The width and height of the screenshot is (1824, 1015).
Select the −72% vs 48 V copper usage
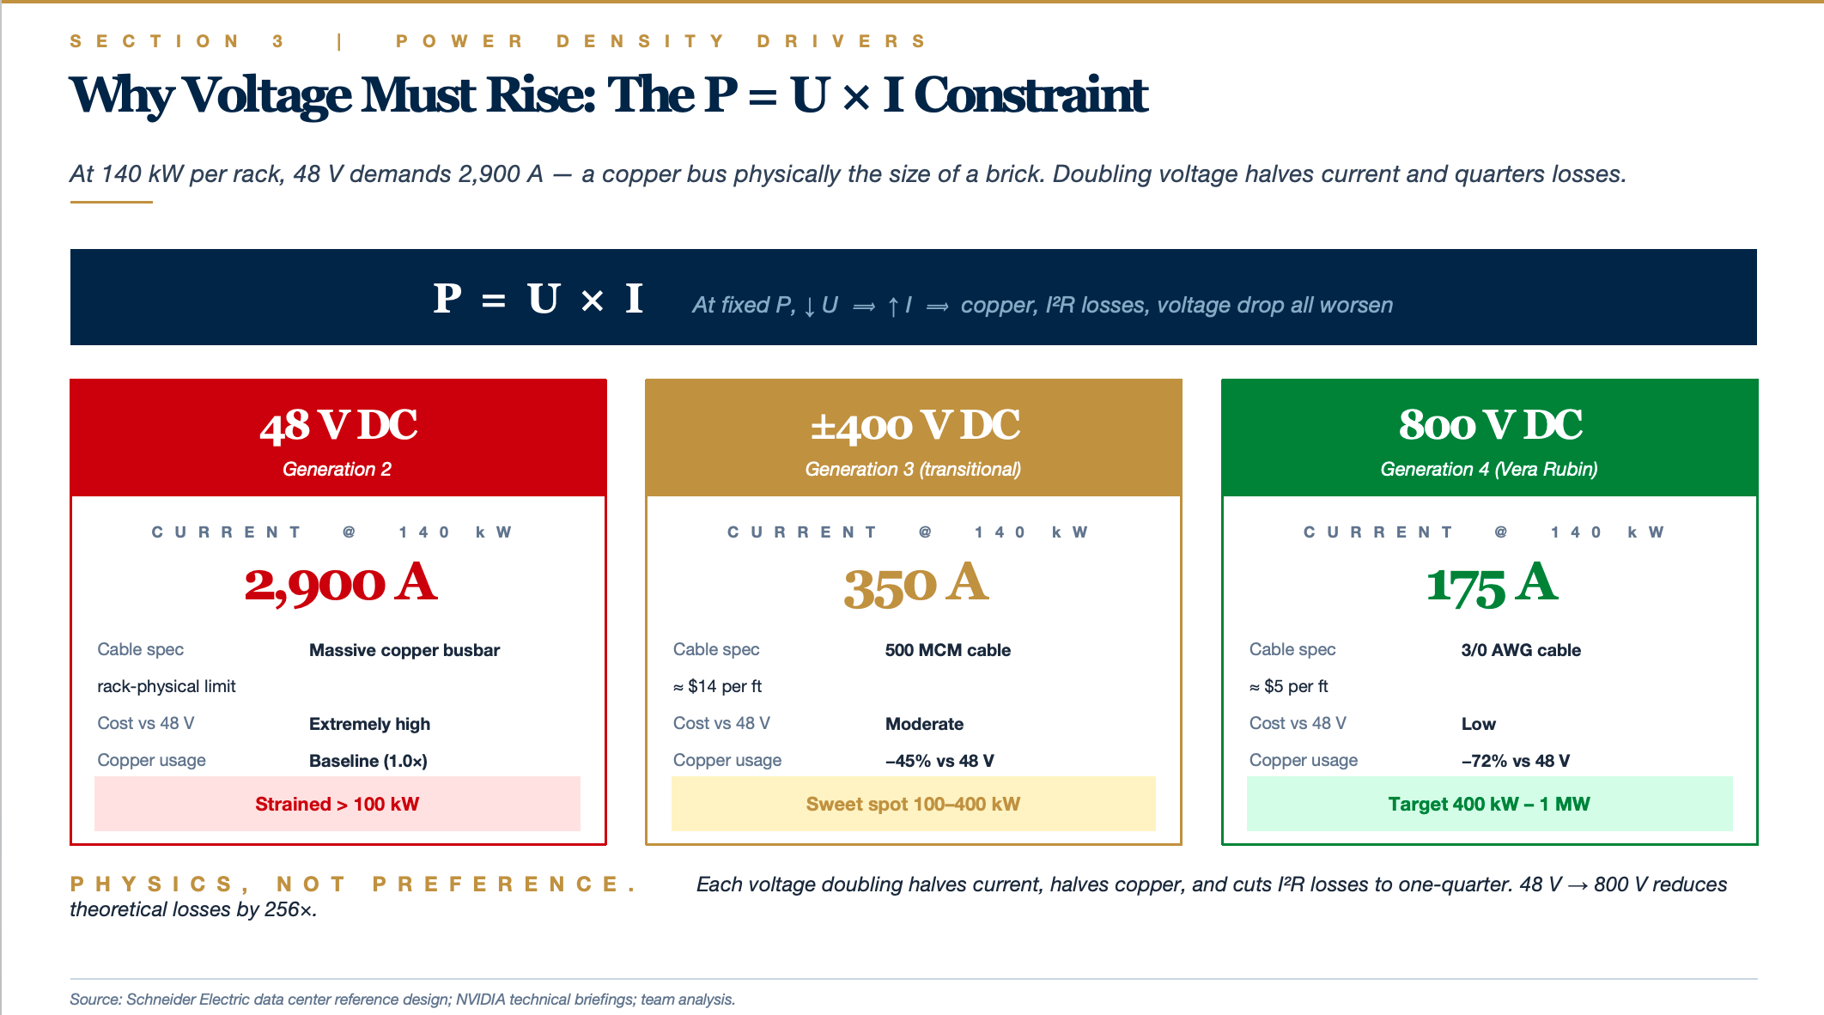[x=1515, y=761]
